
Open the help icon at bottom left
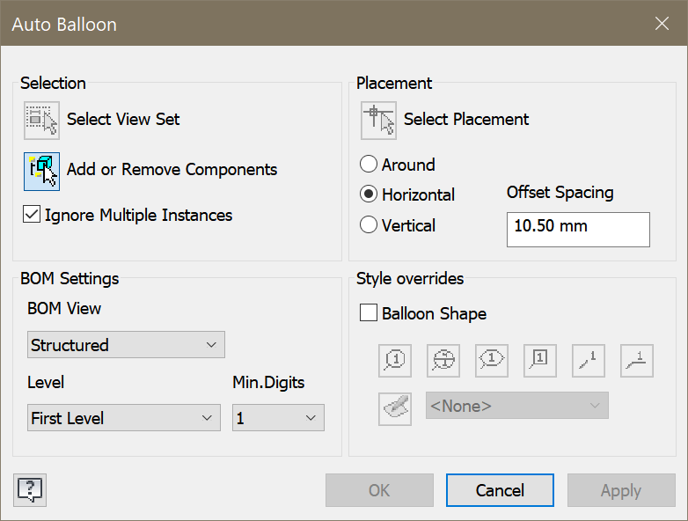tap(30, 489)
